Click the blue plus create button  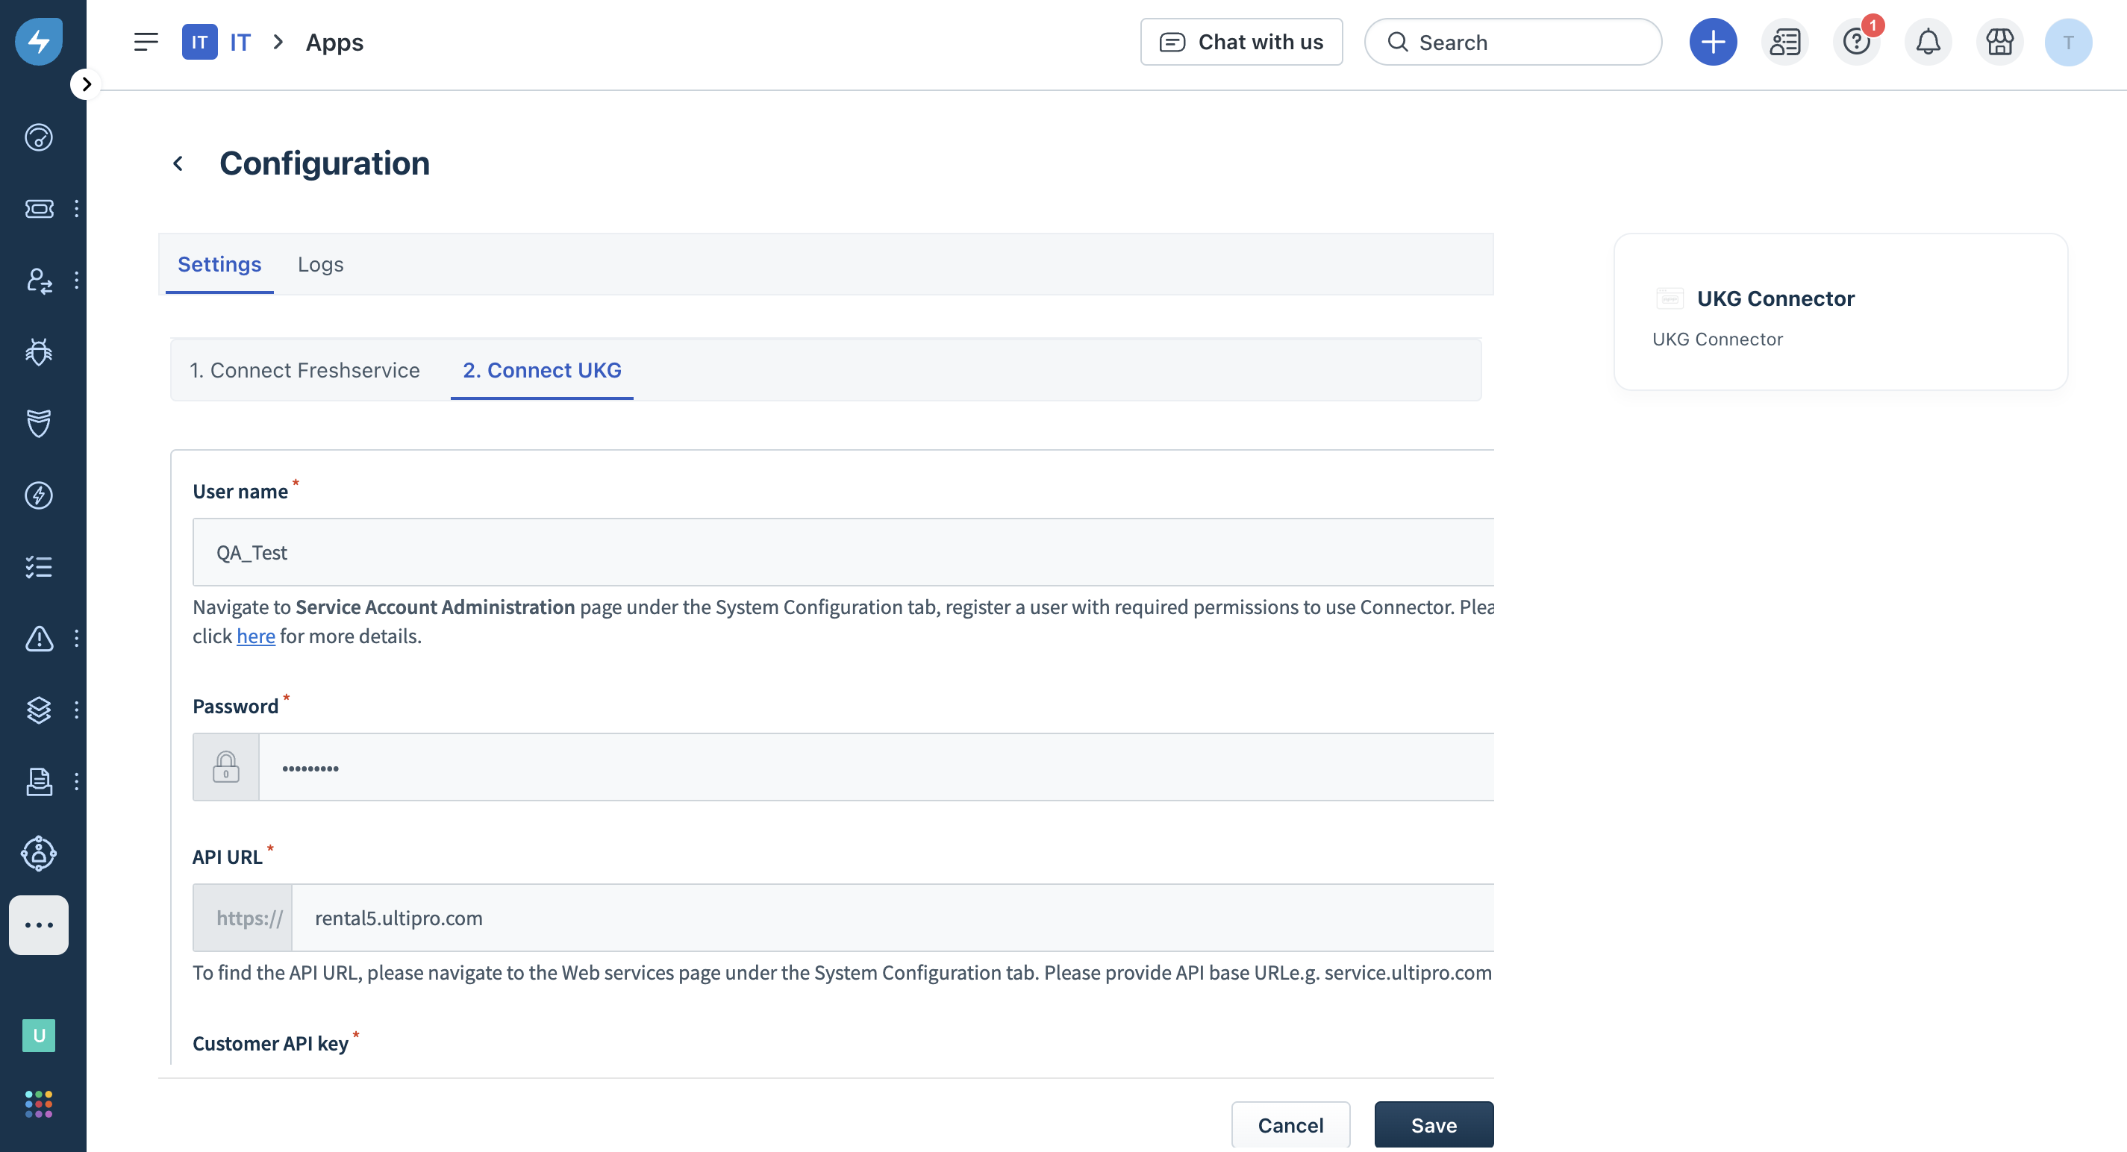[1713, 42]
